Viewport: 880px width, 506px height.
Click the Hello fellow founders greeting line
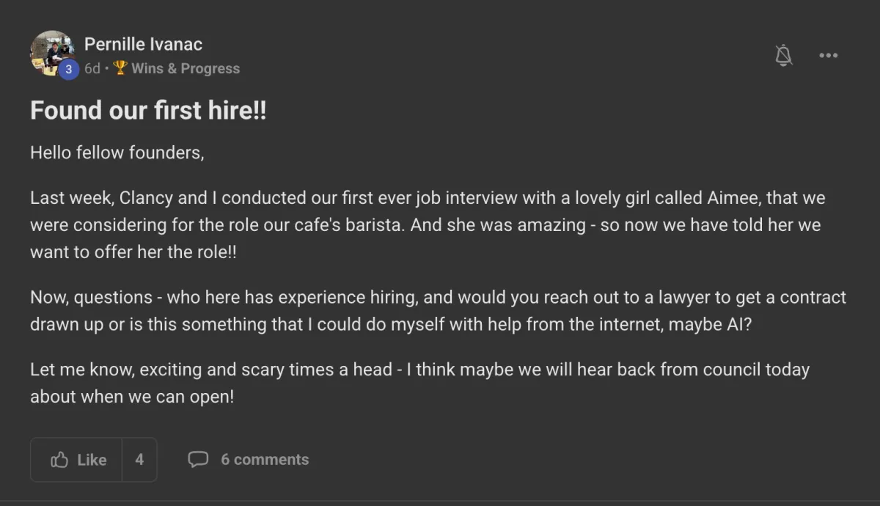point(117,153)
